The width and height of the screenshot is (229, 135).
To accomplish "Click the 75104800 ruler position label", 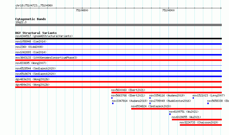I will click(82, 10).
